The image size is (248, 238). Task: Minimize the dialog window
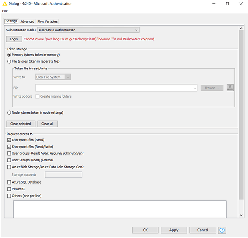[x=214, y=4]
